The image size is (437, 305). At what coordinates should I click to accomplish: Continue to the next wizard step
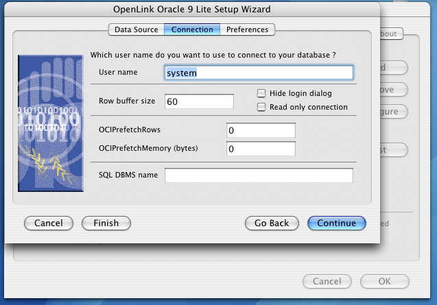pos(337,223)
